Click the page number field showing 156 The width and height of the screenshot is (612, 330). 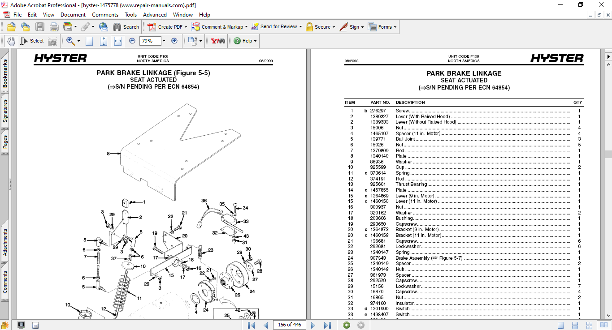click(x=289, y=325)
